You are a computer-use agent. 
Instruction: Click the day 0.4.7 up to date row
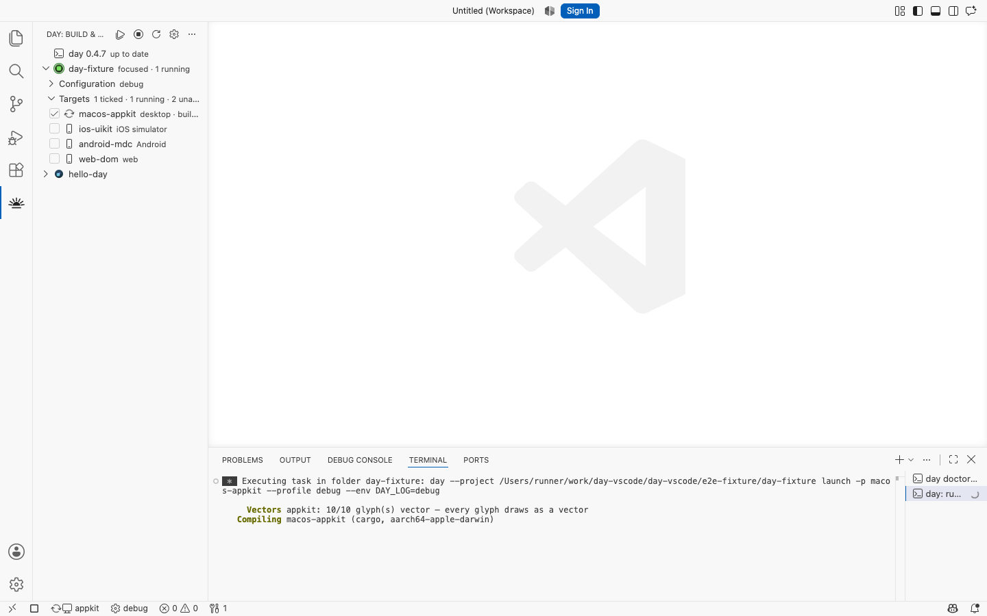tap(120, 53)
